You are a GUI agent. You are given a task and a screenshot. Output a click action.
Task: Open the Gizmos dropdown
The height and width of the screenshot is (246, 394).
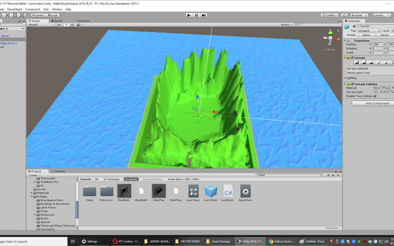click(286, 25)
